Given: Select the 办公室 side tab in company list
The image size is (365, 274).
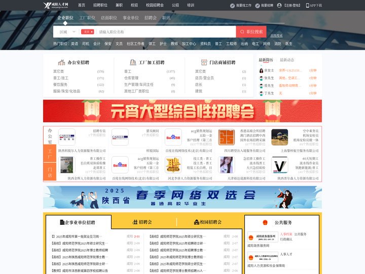Looking at the screenshot, I should tap(50, 136).
